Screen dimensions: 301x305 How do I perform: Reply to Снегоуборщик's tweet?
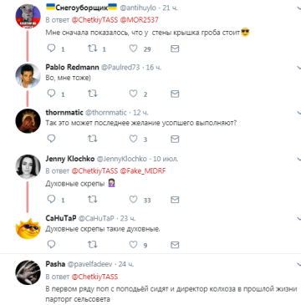[52, 48]
